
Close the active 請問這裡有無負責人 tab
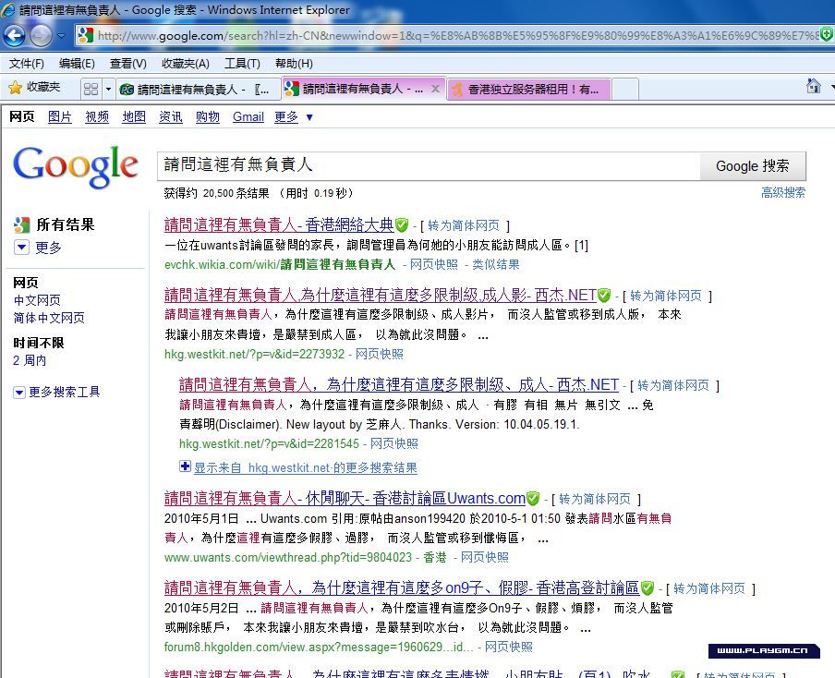click(435, 89)
